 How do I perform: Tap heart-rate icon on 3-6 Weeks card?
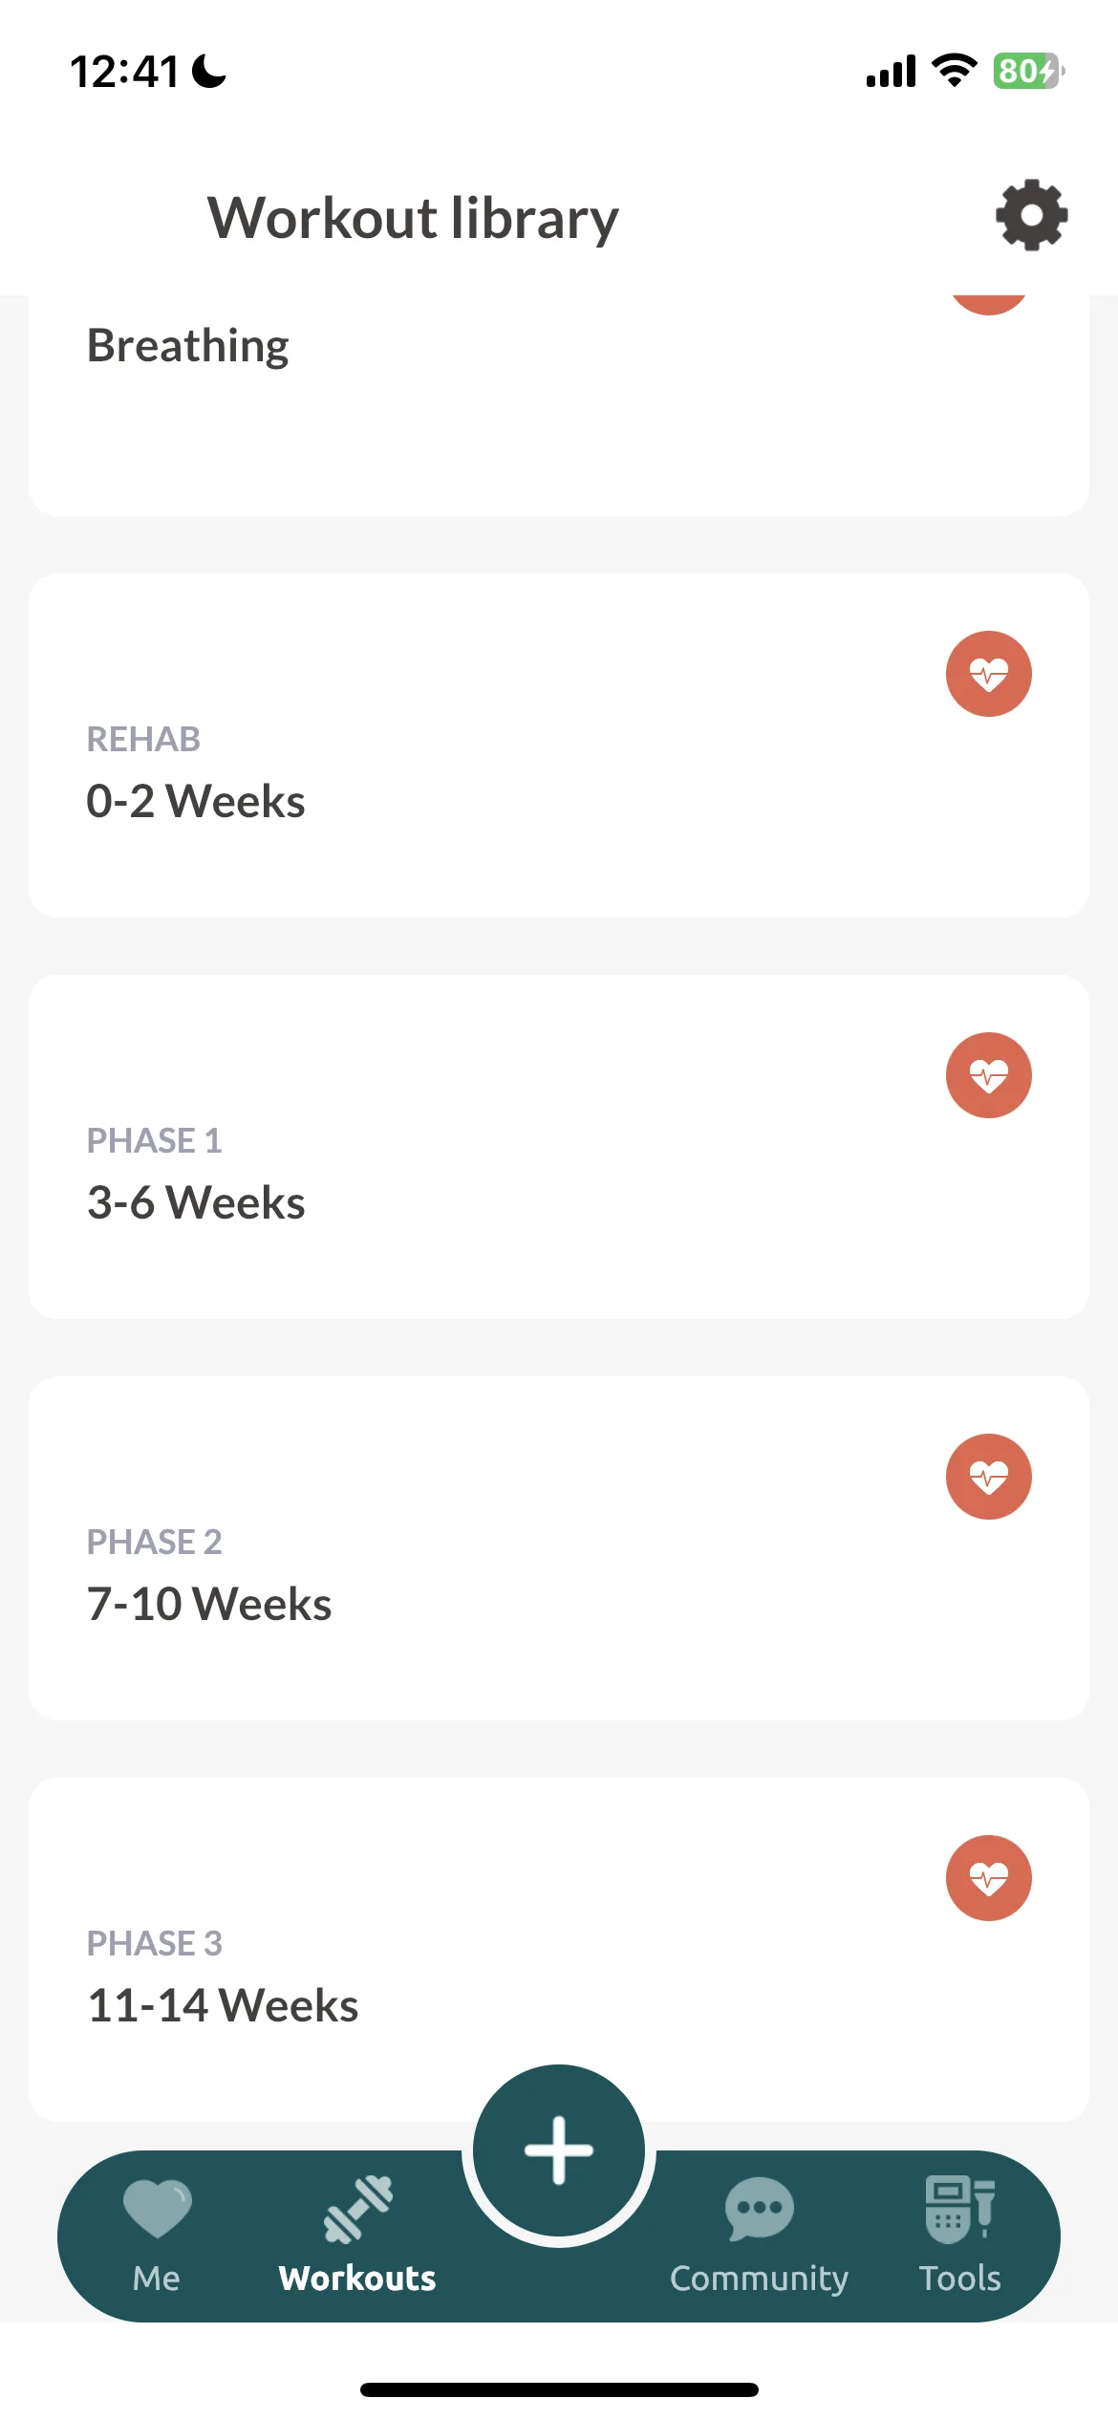tap(988, 1075)
